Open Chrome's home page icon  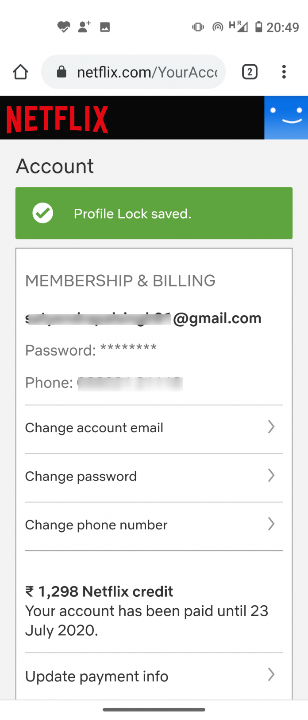click(x=20, y=71)
